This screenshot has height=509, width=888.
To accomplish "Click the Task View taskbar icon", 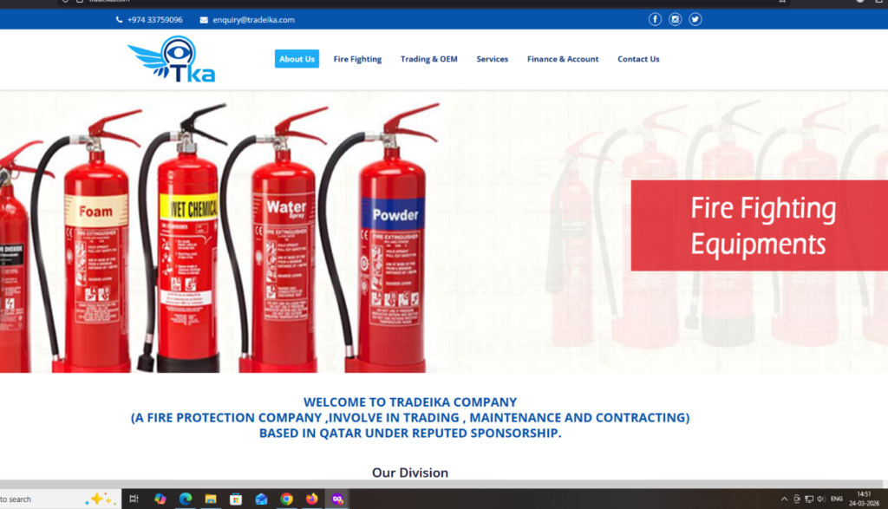I will pos(134,499).
